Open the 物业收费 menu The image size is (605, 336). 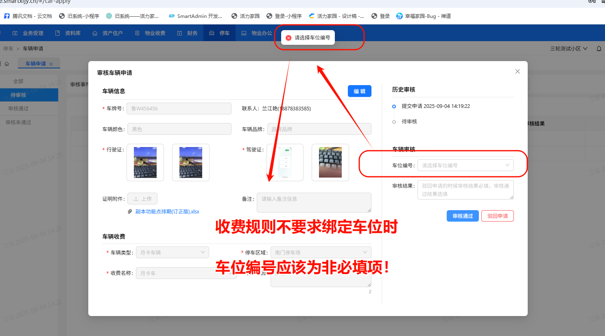coord(150,33)
